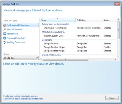Screen dimensions: 122x104
Task: Click vertical scrollbar down arrow
Action: (x=119, y=56)
